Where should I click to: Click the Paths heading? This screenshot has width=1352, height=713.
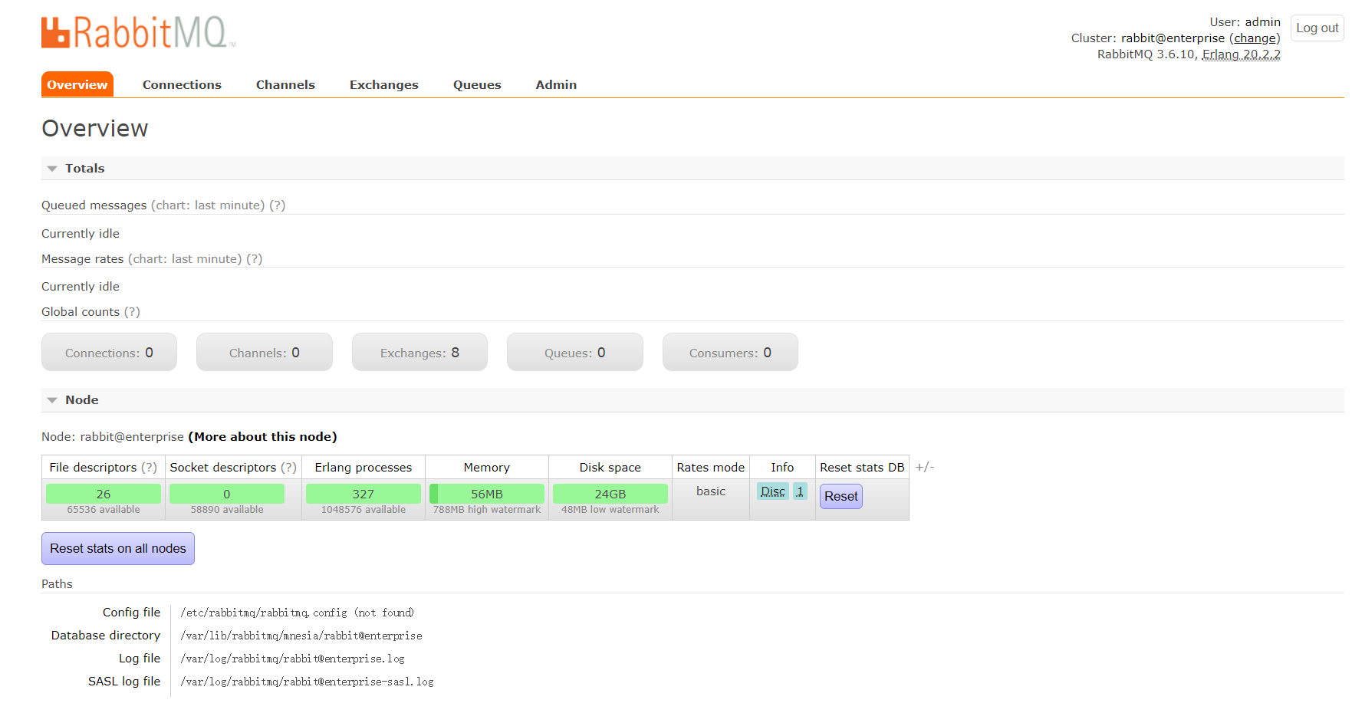pos(57,584)
